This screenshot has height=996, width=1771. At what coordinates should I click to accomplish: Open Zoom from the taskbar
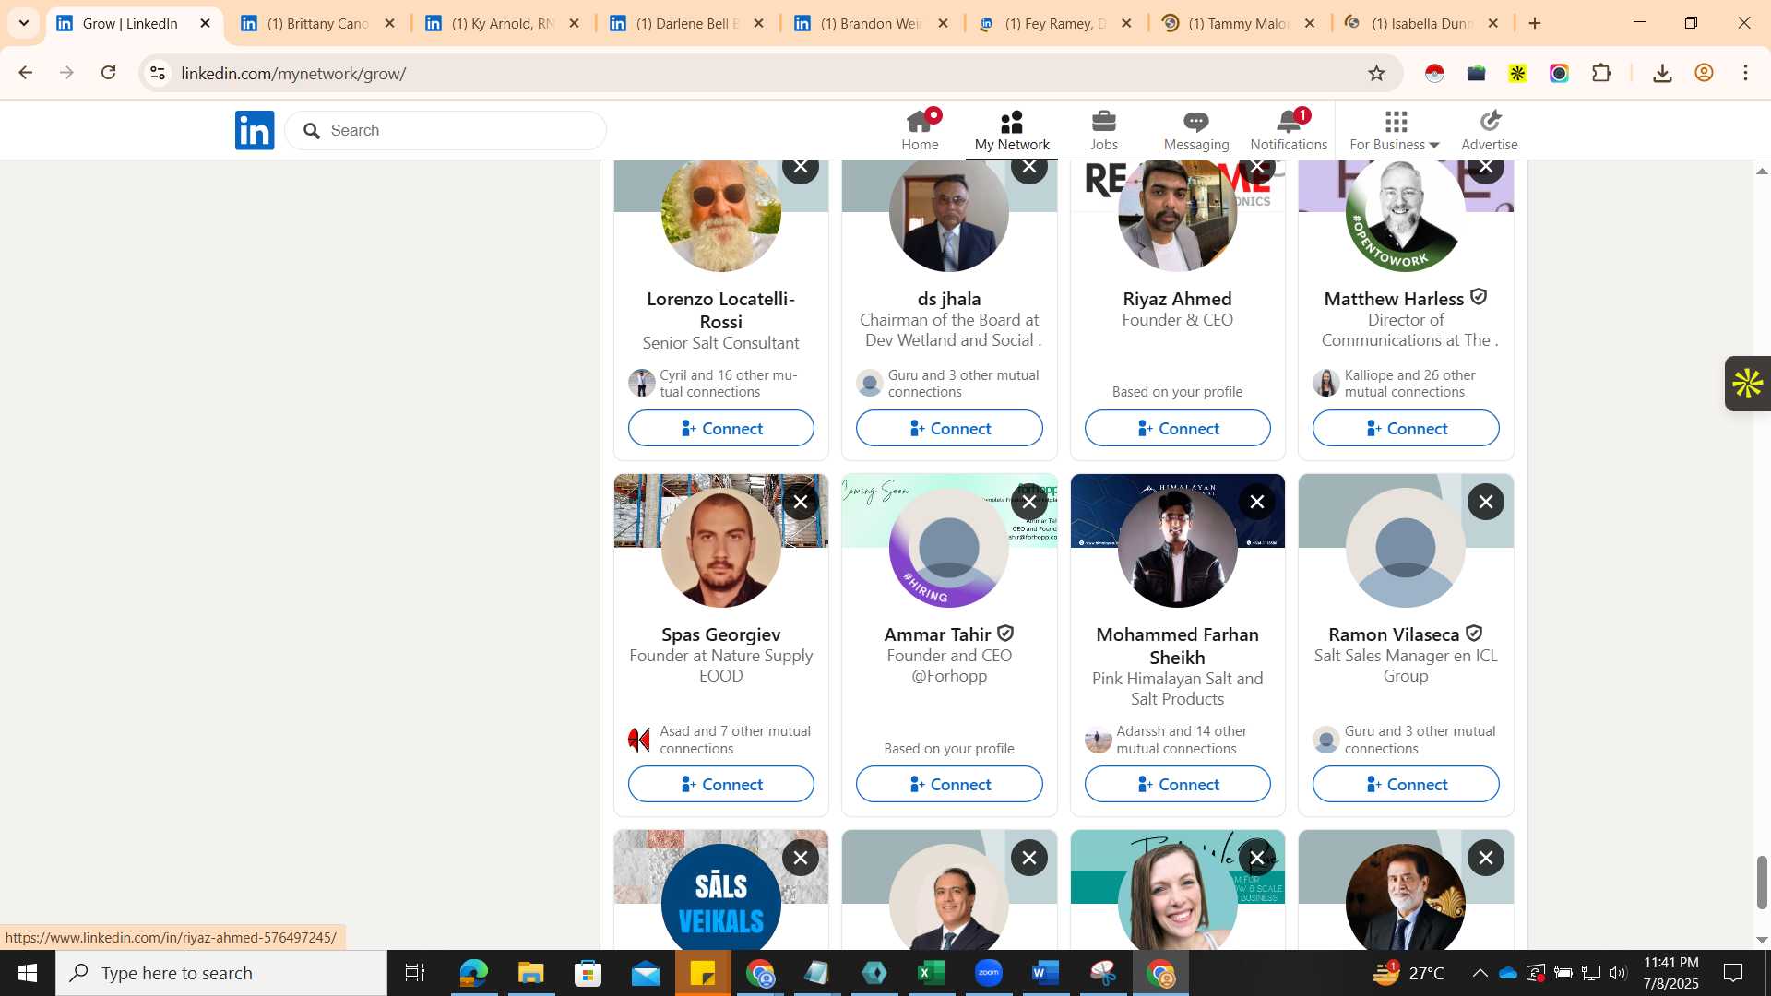pyautogui.click(x=988, y=973)
